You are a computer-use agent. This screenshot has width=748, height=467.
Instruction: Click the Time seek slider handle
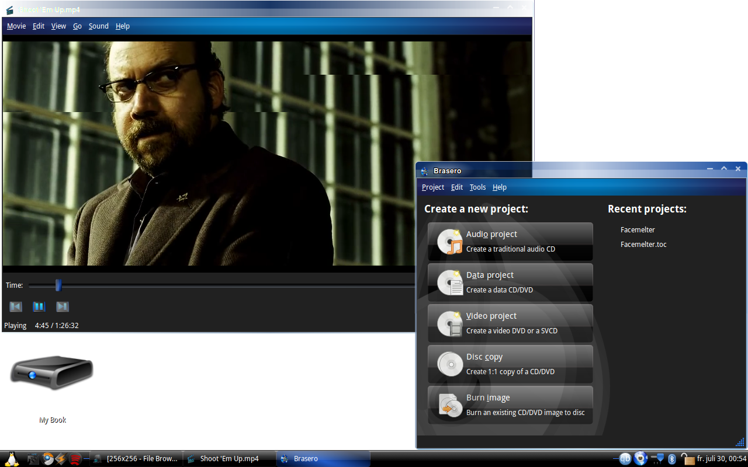tap(58, 285)
